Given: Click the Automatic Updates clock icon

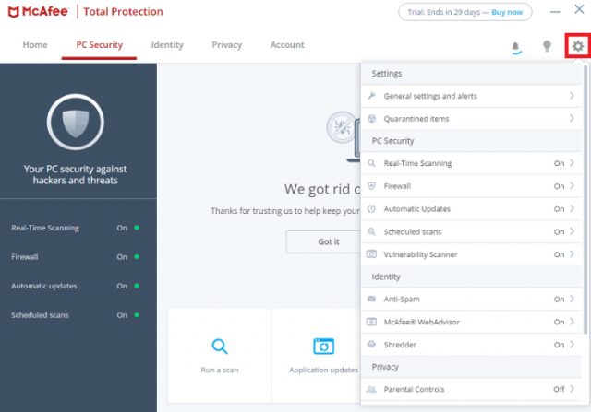Looking at the screenshot, I should pyautogui.click(x=371, y=208).
